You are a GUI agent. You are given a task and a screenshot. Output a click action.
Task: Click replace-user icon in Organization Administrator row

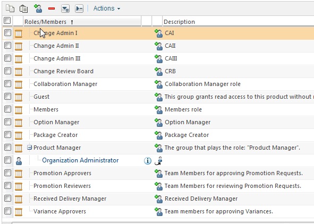tap(158, 161)
